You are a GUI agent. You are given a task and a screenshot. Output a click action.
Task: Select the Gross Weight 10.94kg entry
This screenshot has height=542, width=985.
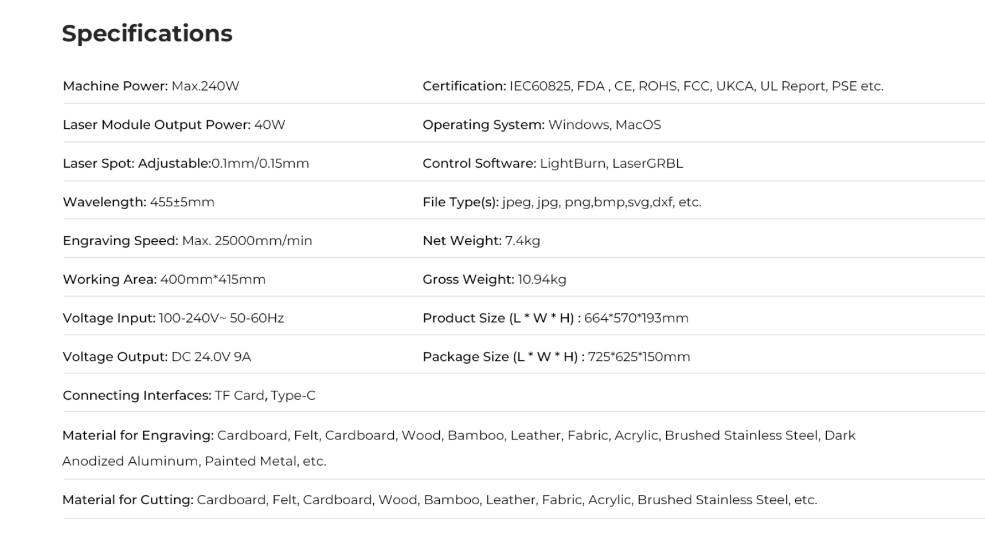pyautogui.click(x=494, y=280)
